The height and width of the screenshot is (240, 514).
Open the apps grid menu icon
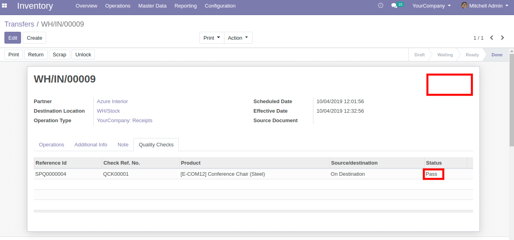tap(5, 6)
